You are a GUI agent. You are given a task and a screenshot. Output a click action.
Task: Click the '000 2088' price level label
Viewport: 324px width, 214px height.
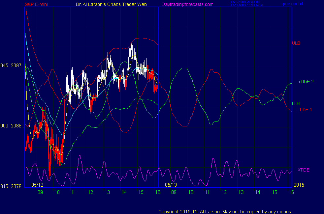point(11,126)
